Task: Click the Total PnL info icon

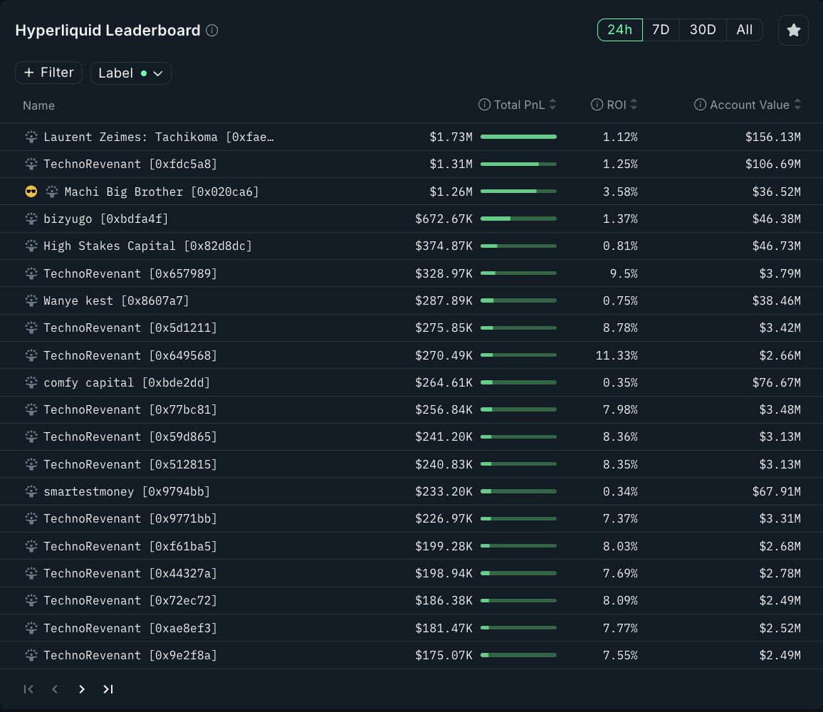Action: pyautogui.click(x=484, y=105)
